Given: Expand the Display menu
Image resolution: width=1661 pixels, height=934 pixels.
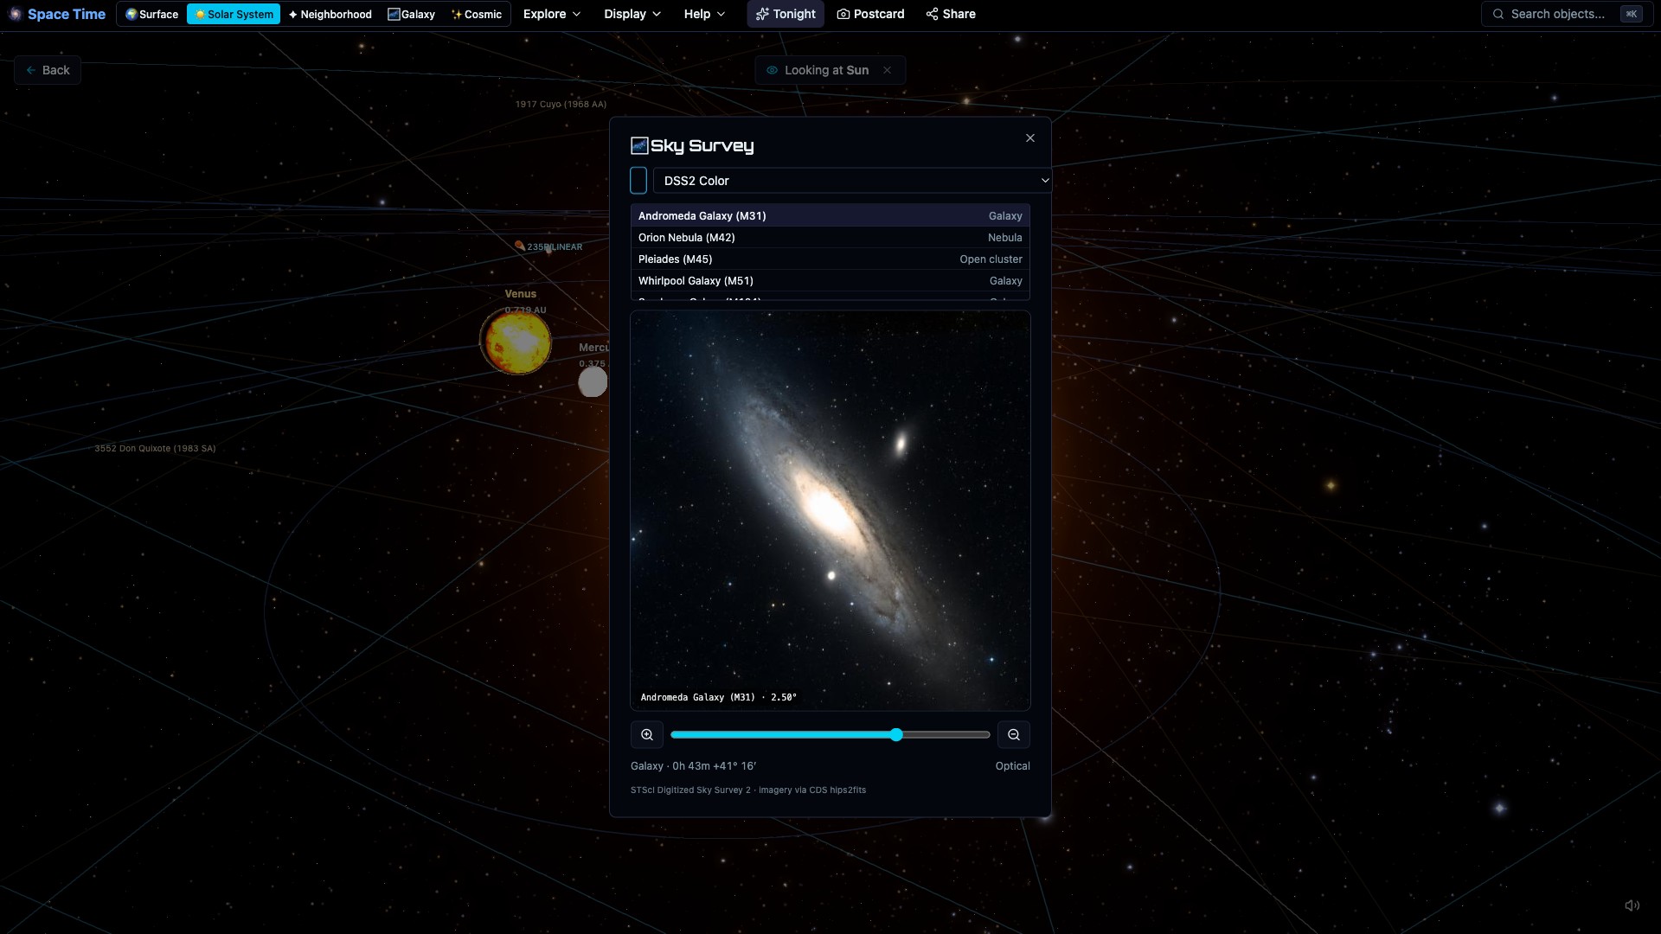Looking at the screenshot, I should click(x=632, y=14).
